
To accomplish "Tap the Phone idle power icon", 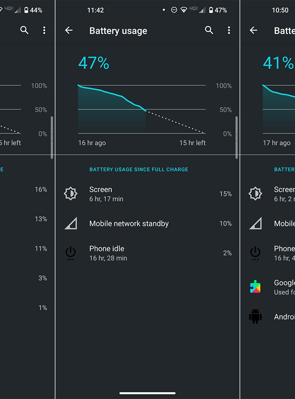I will point(70,253).
